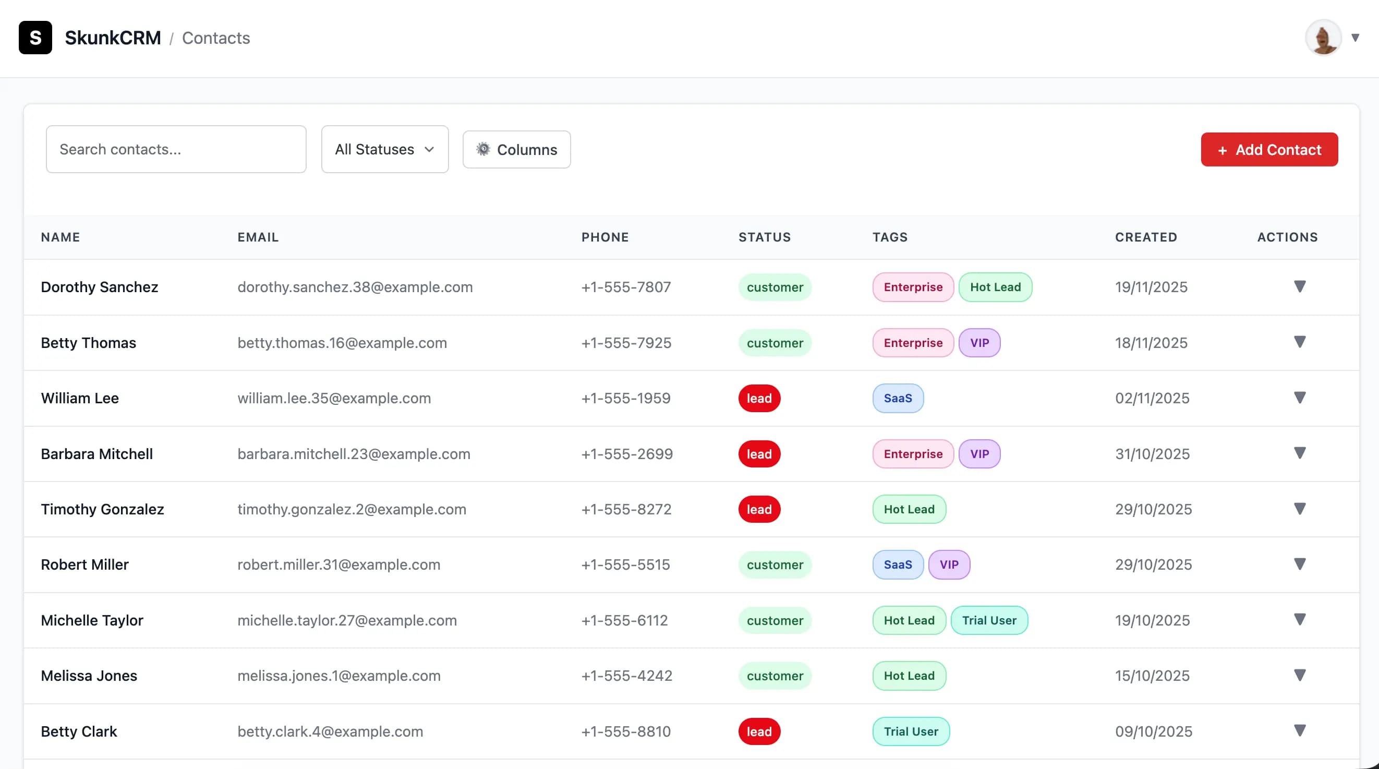
Task: Click the NAME column header
Action: (x=61, y=237)
